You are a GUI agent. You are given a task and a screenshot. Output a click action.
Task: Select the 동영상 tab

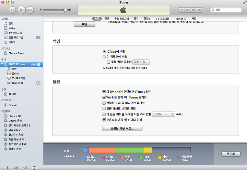[147, 18]
